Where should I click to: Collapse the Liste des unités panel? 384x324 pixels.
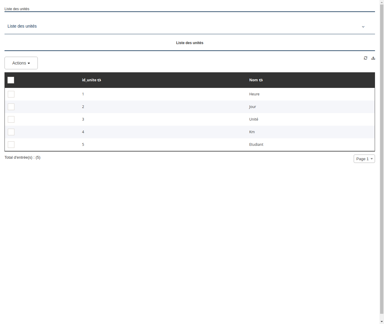(x=363, y=27)
